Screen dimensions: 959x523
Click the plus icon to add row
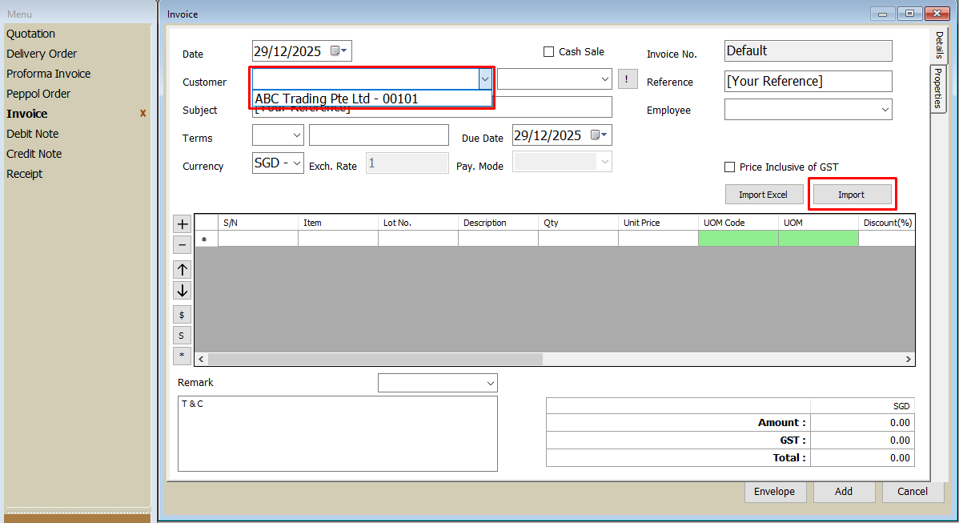183,224
